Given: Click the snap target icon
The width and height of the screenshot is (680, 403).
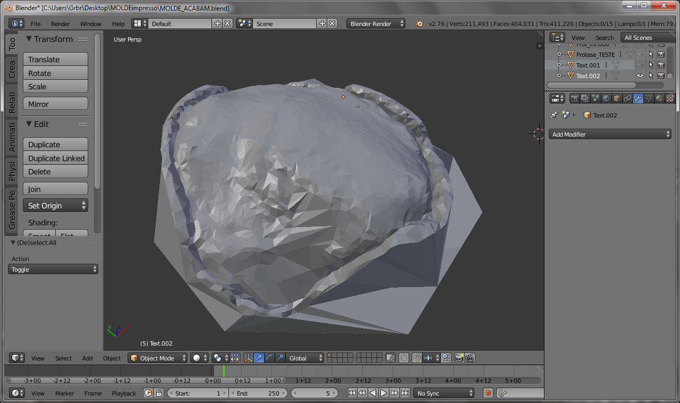Looking at the screenshot, I should [x=446, y=358].
